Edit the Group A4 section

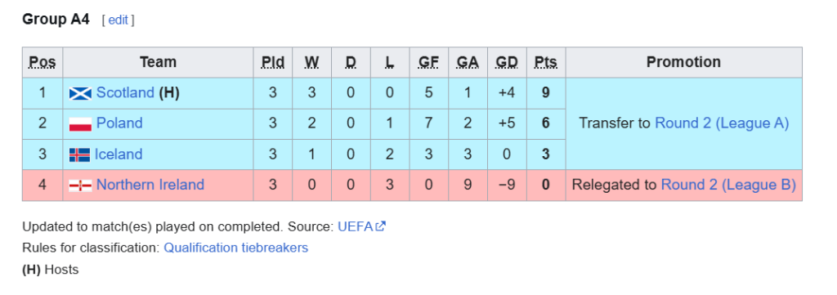point(119,20)
